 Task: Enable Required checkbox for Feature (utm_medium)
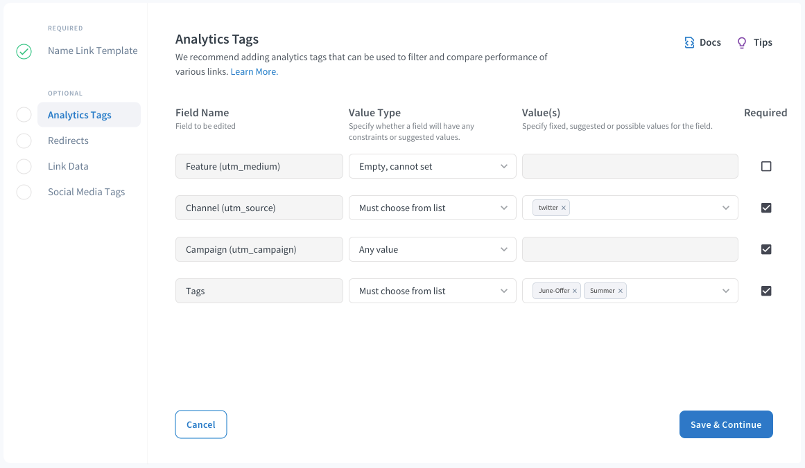[766, 166]
